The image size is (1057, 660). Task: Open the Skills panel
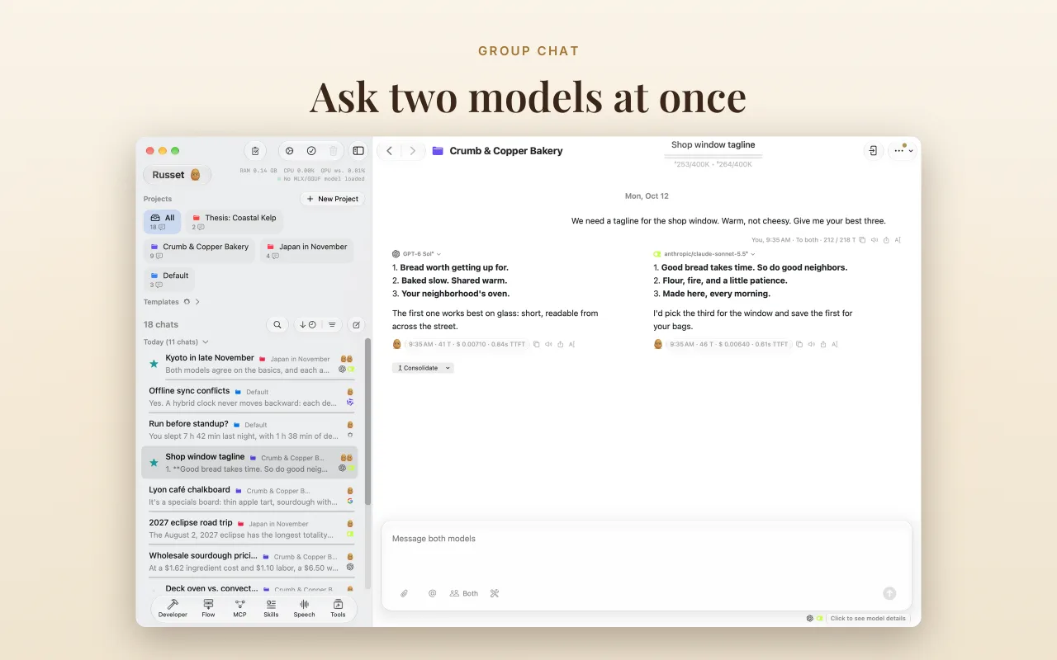tap(271, 609)
